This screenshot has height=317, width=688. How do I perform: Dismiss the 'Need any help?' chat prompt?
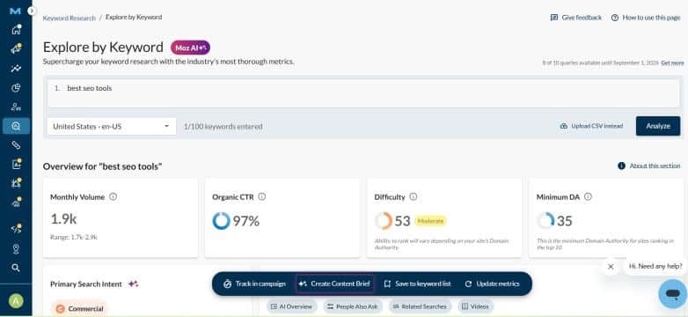[611, 267]
